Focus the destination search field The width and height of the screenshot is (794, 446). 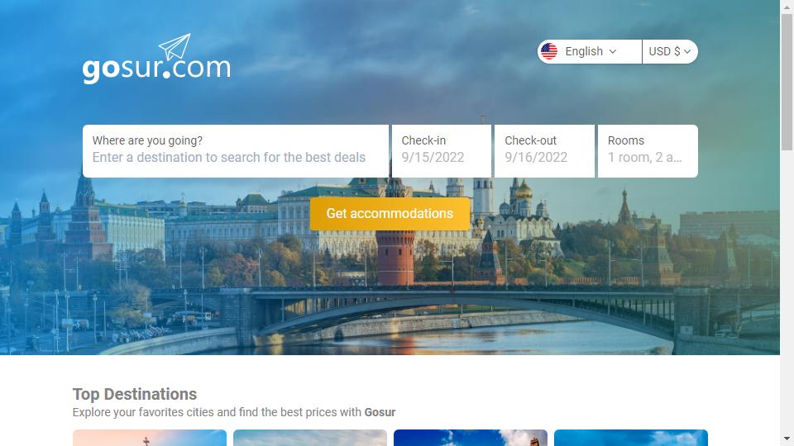[x=236, y=151]
